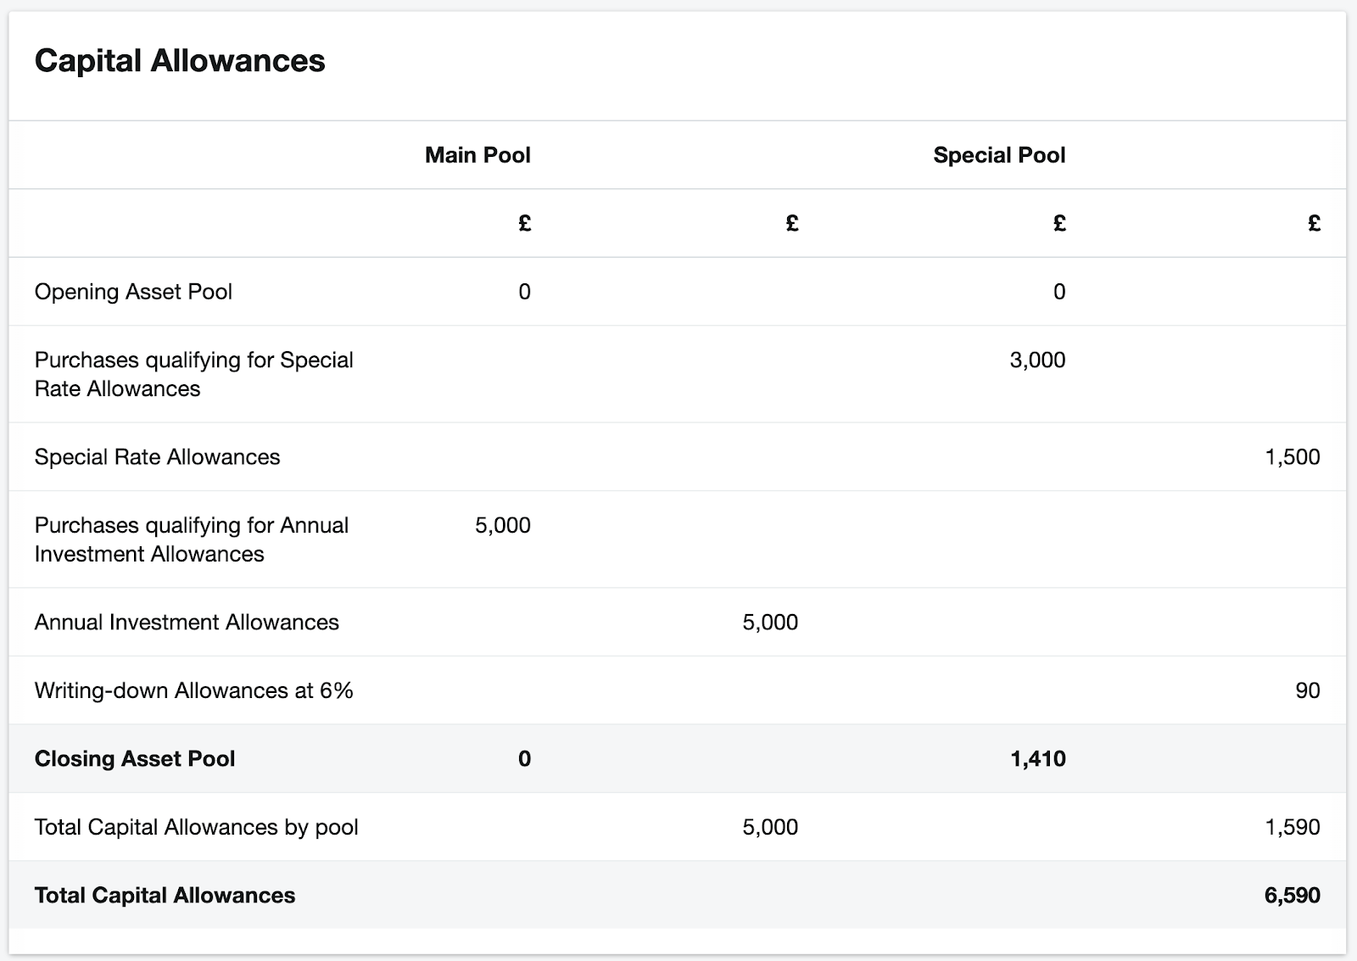
Task: Select the 6,590 Total Capital Allowances value
Action: point(1291,895)
